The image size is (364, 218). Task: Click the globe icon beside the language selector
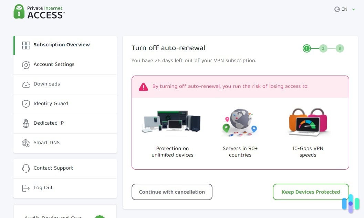pos(337,9)
